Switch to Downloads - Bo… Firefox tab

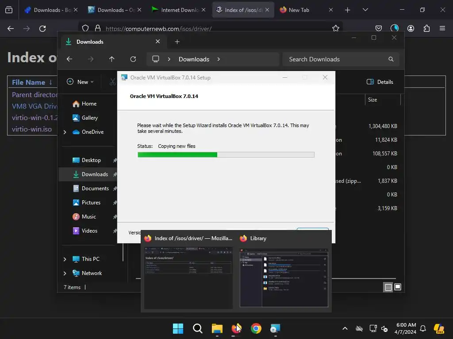click(x=50, y=10)
